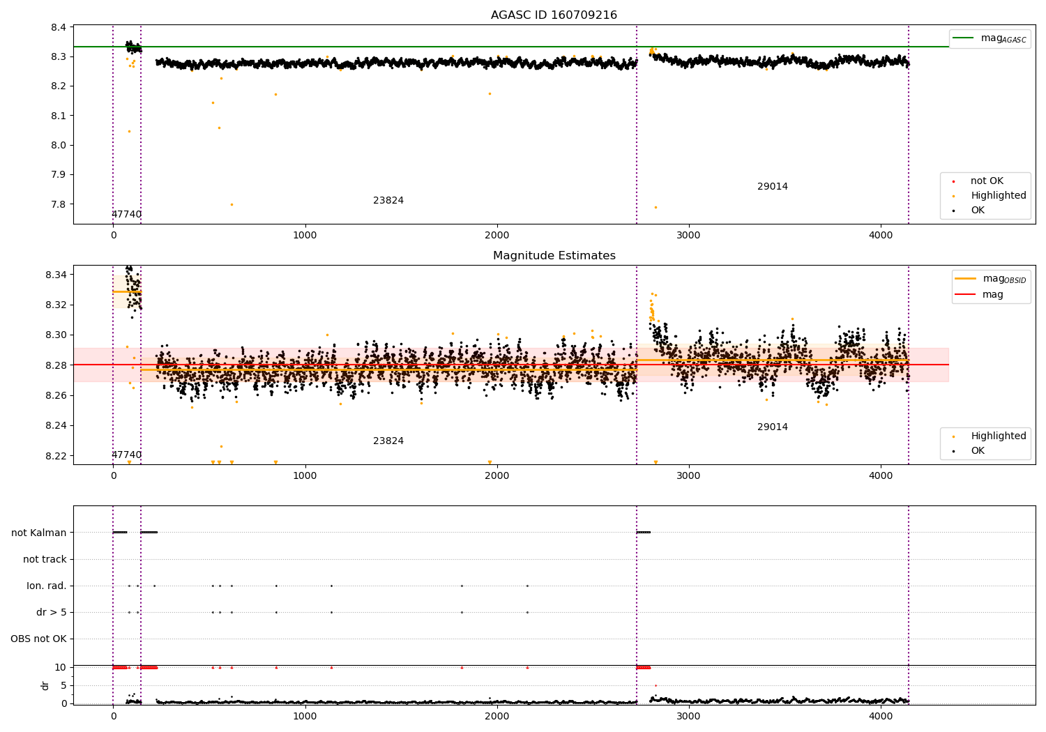Click the not Kalman axis label

point(39,533)
